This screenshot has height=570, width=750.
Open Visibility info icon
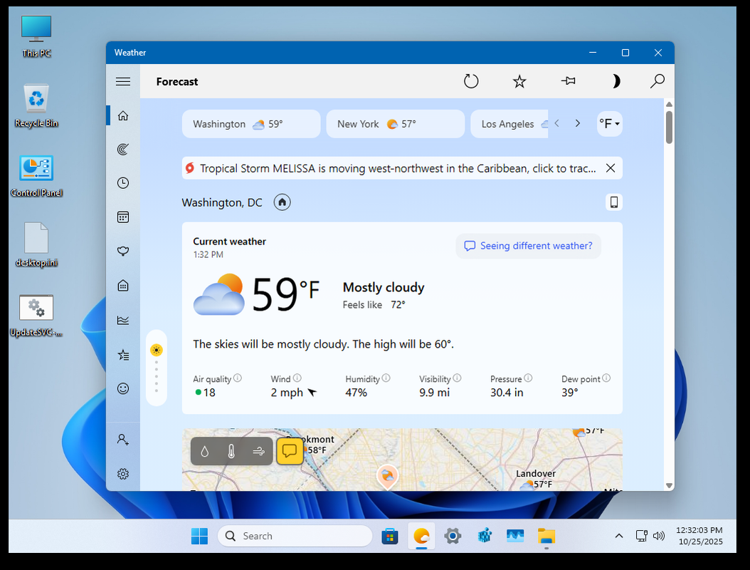click(457, 378)
